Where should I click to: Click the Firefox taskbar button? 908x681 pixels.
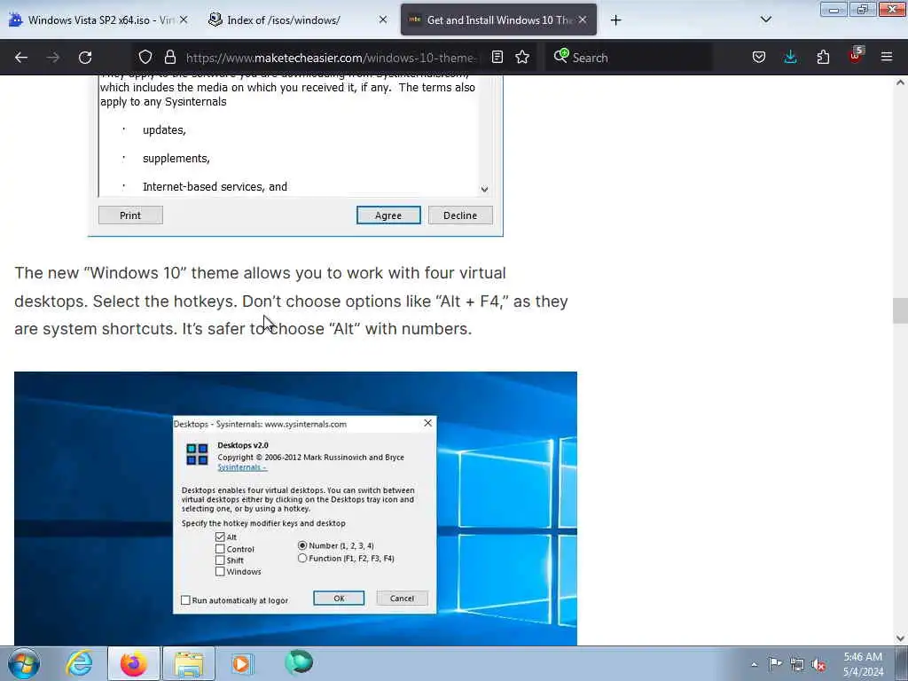click(134, 663)
